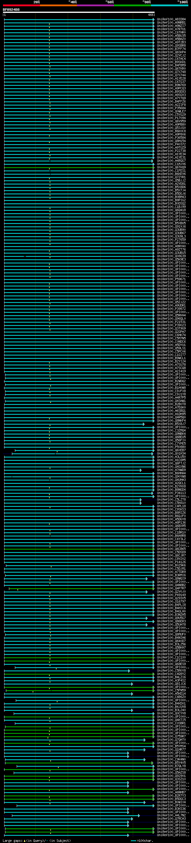This screenshot has width=191, height=843.
Task: Select hit label UniRef100_A9SGV3
Action: [x=171, y=95]
